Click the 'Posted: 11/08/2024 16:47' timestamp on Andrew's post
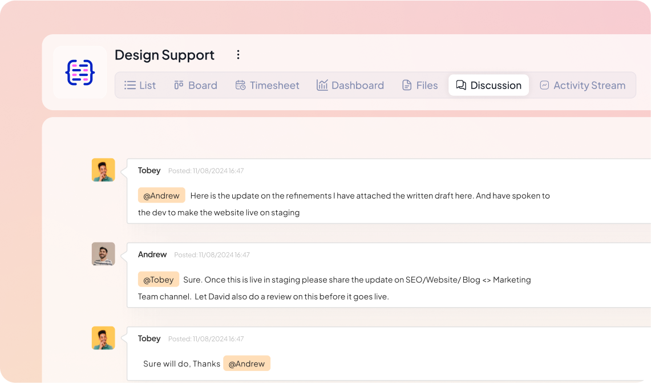Viewport: 651px width, 383px height. coord(212,255)
